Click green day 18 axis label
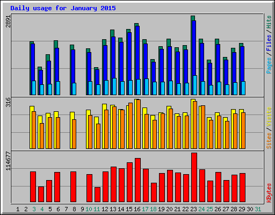This screenshot has width=275, height=215. click(153, 209)
